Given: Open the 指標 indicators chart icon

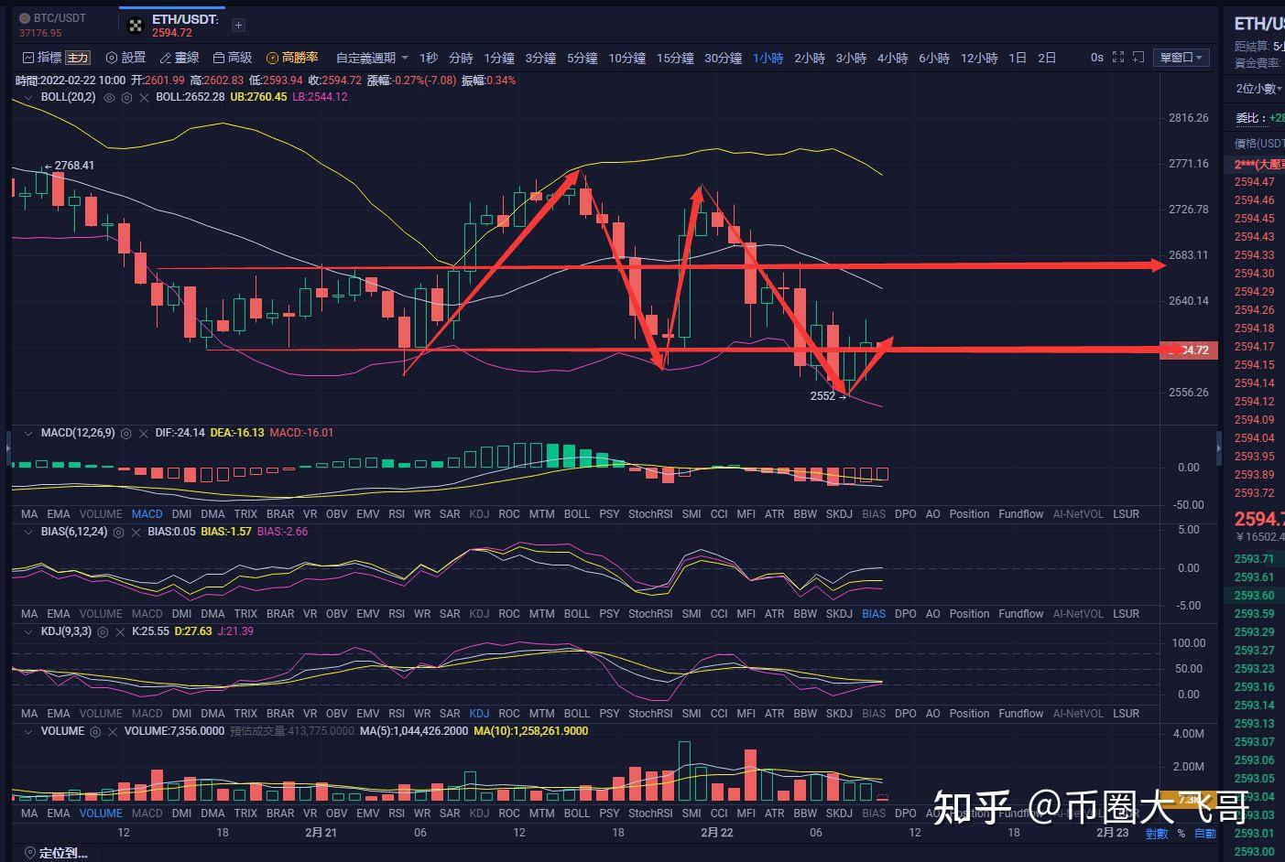Looking at the screenshot, I should pos(28,58).
